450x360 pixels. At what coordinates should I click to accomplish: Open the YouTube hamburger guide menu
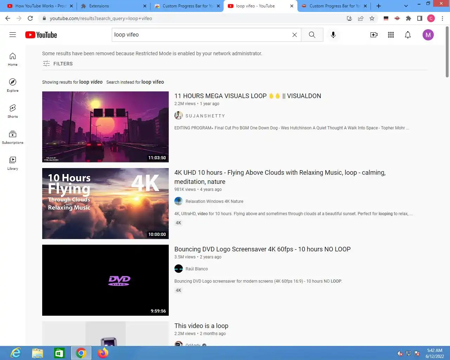(x=13, y=34)
